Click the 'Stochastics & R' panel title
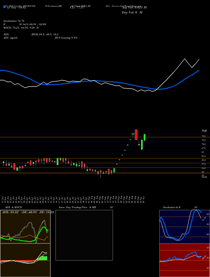Viewport: 210px width, 277px height. (x=172, y=207)
